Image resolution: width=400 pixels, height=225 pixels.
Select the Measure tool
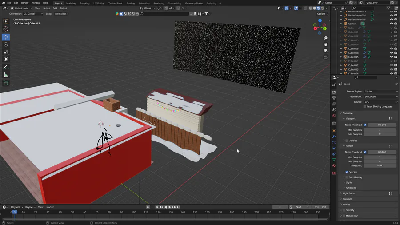[x=6, y=75]
